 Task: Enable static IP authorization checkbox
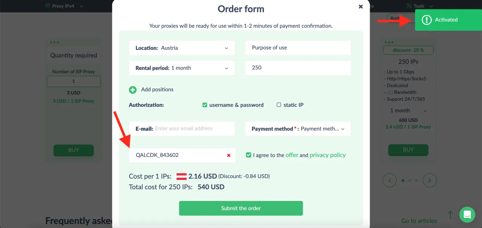tap(279, 105)
